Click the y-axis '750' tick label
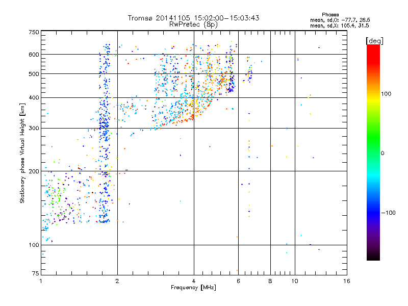Viewport: 408px width, 306px height. click(34, 32)
